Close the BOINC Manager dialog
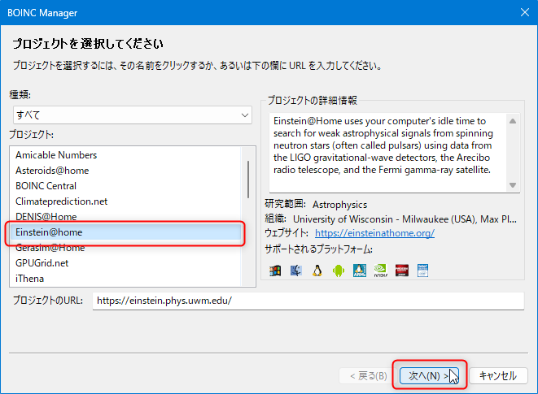 click(525, 12)
